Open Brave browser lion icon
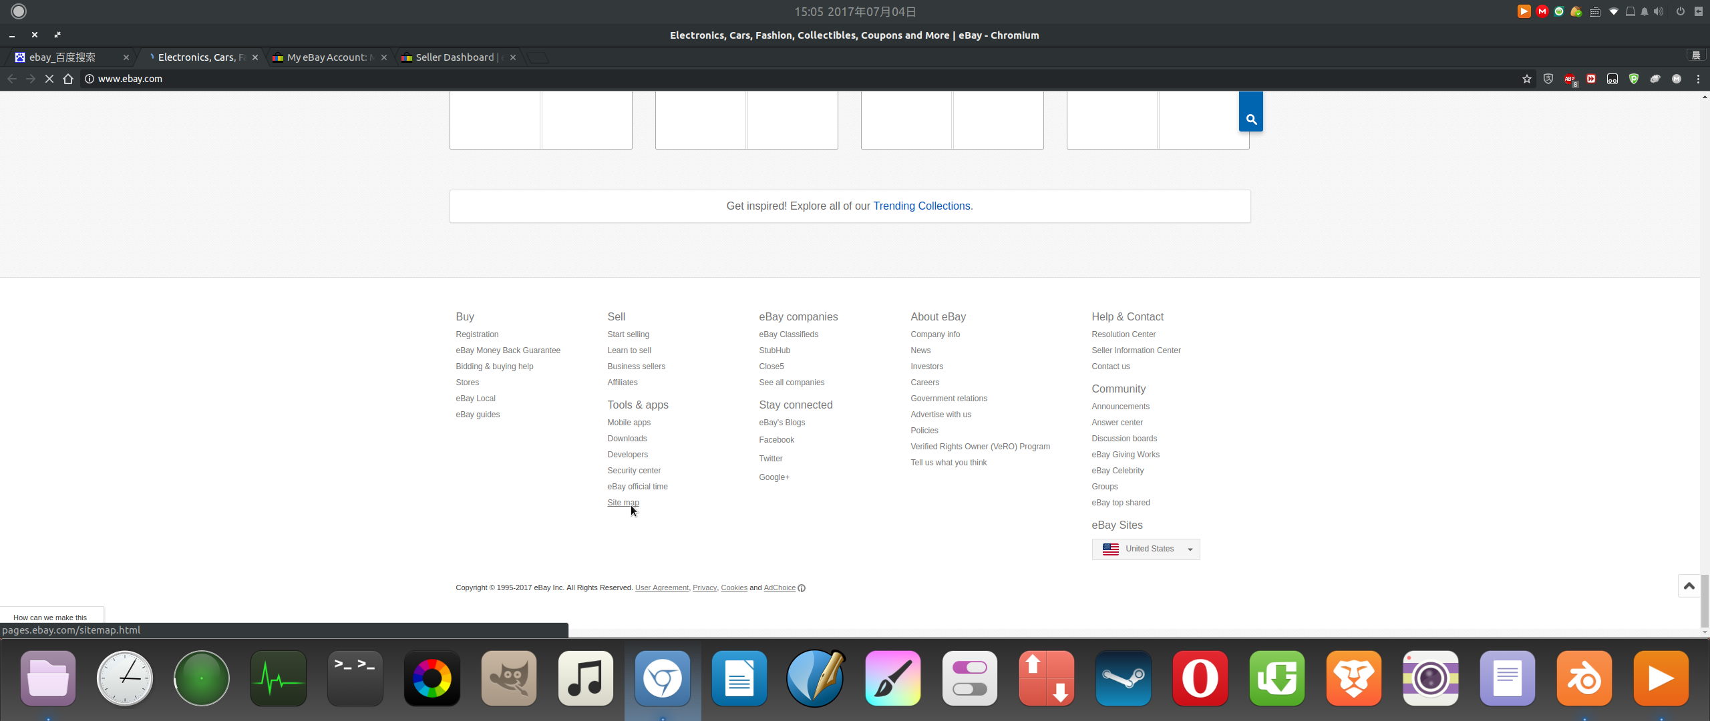 pos(1354,678)
